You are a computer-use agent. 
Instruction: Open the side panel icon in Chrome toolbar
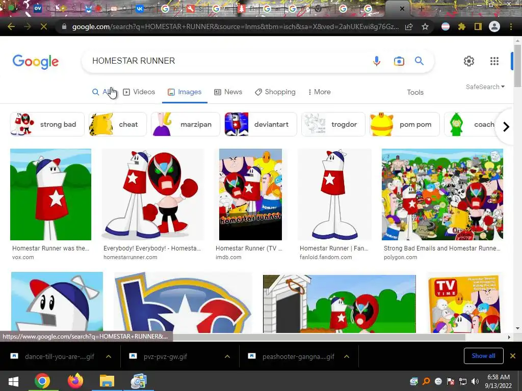coord(478,26)
